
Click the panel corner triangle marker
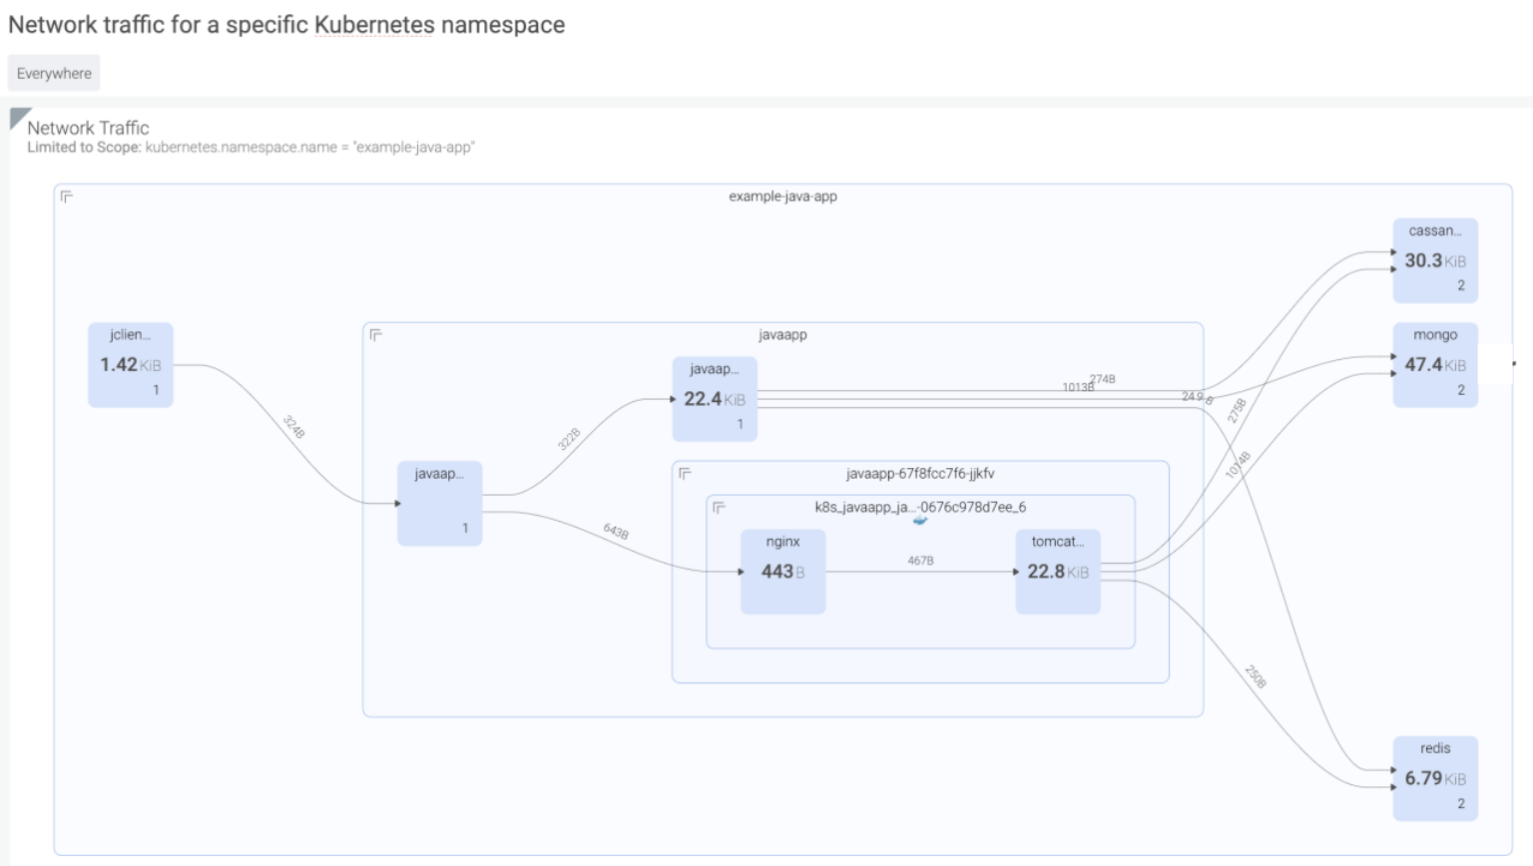[x=20, y=119]
